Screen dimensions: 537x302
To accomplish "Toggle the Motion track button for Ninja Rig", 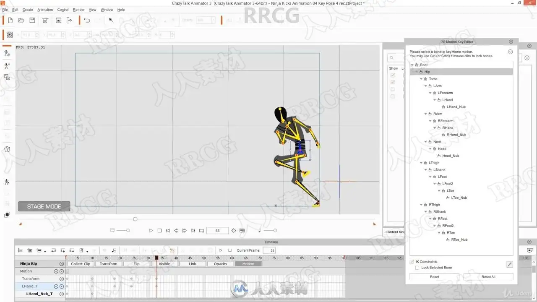I will [248, 264].
